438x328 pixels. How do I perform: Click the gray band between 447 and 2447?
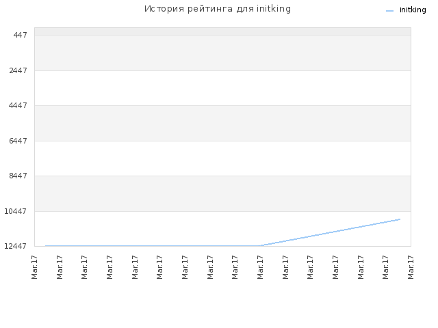coord(222,53)
